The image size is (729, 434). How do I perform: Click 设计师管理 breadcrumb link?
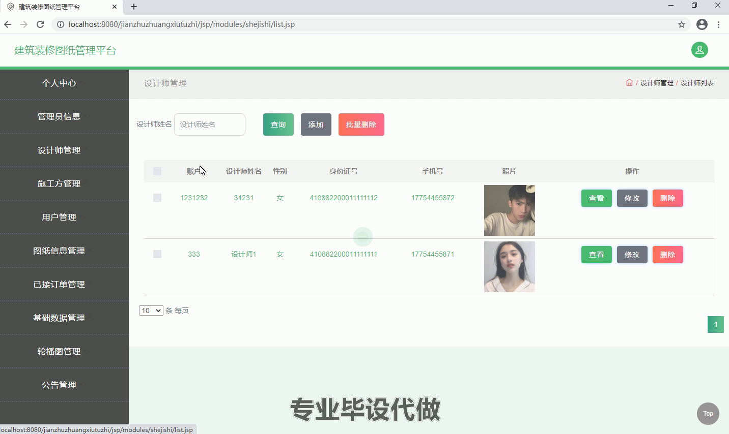point(657,83)
